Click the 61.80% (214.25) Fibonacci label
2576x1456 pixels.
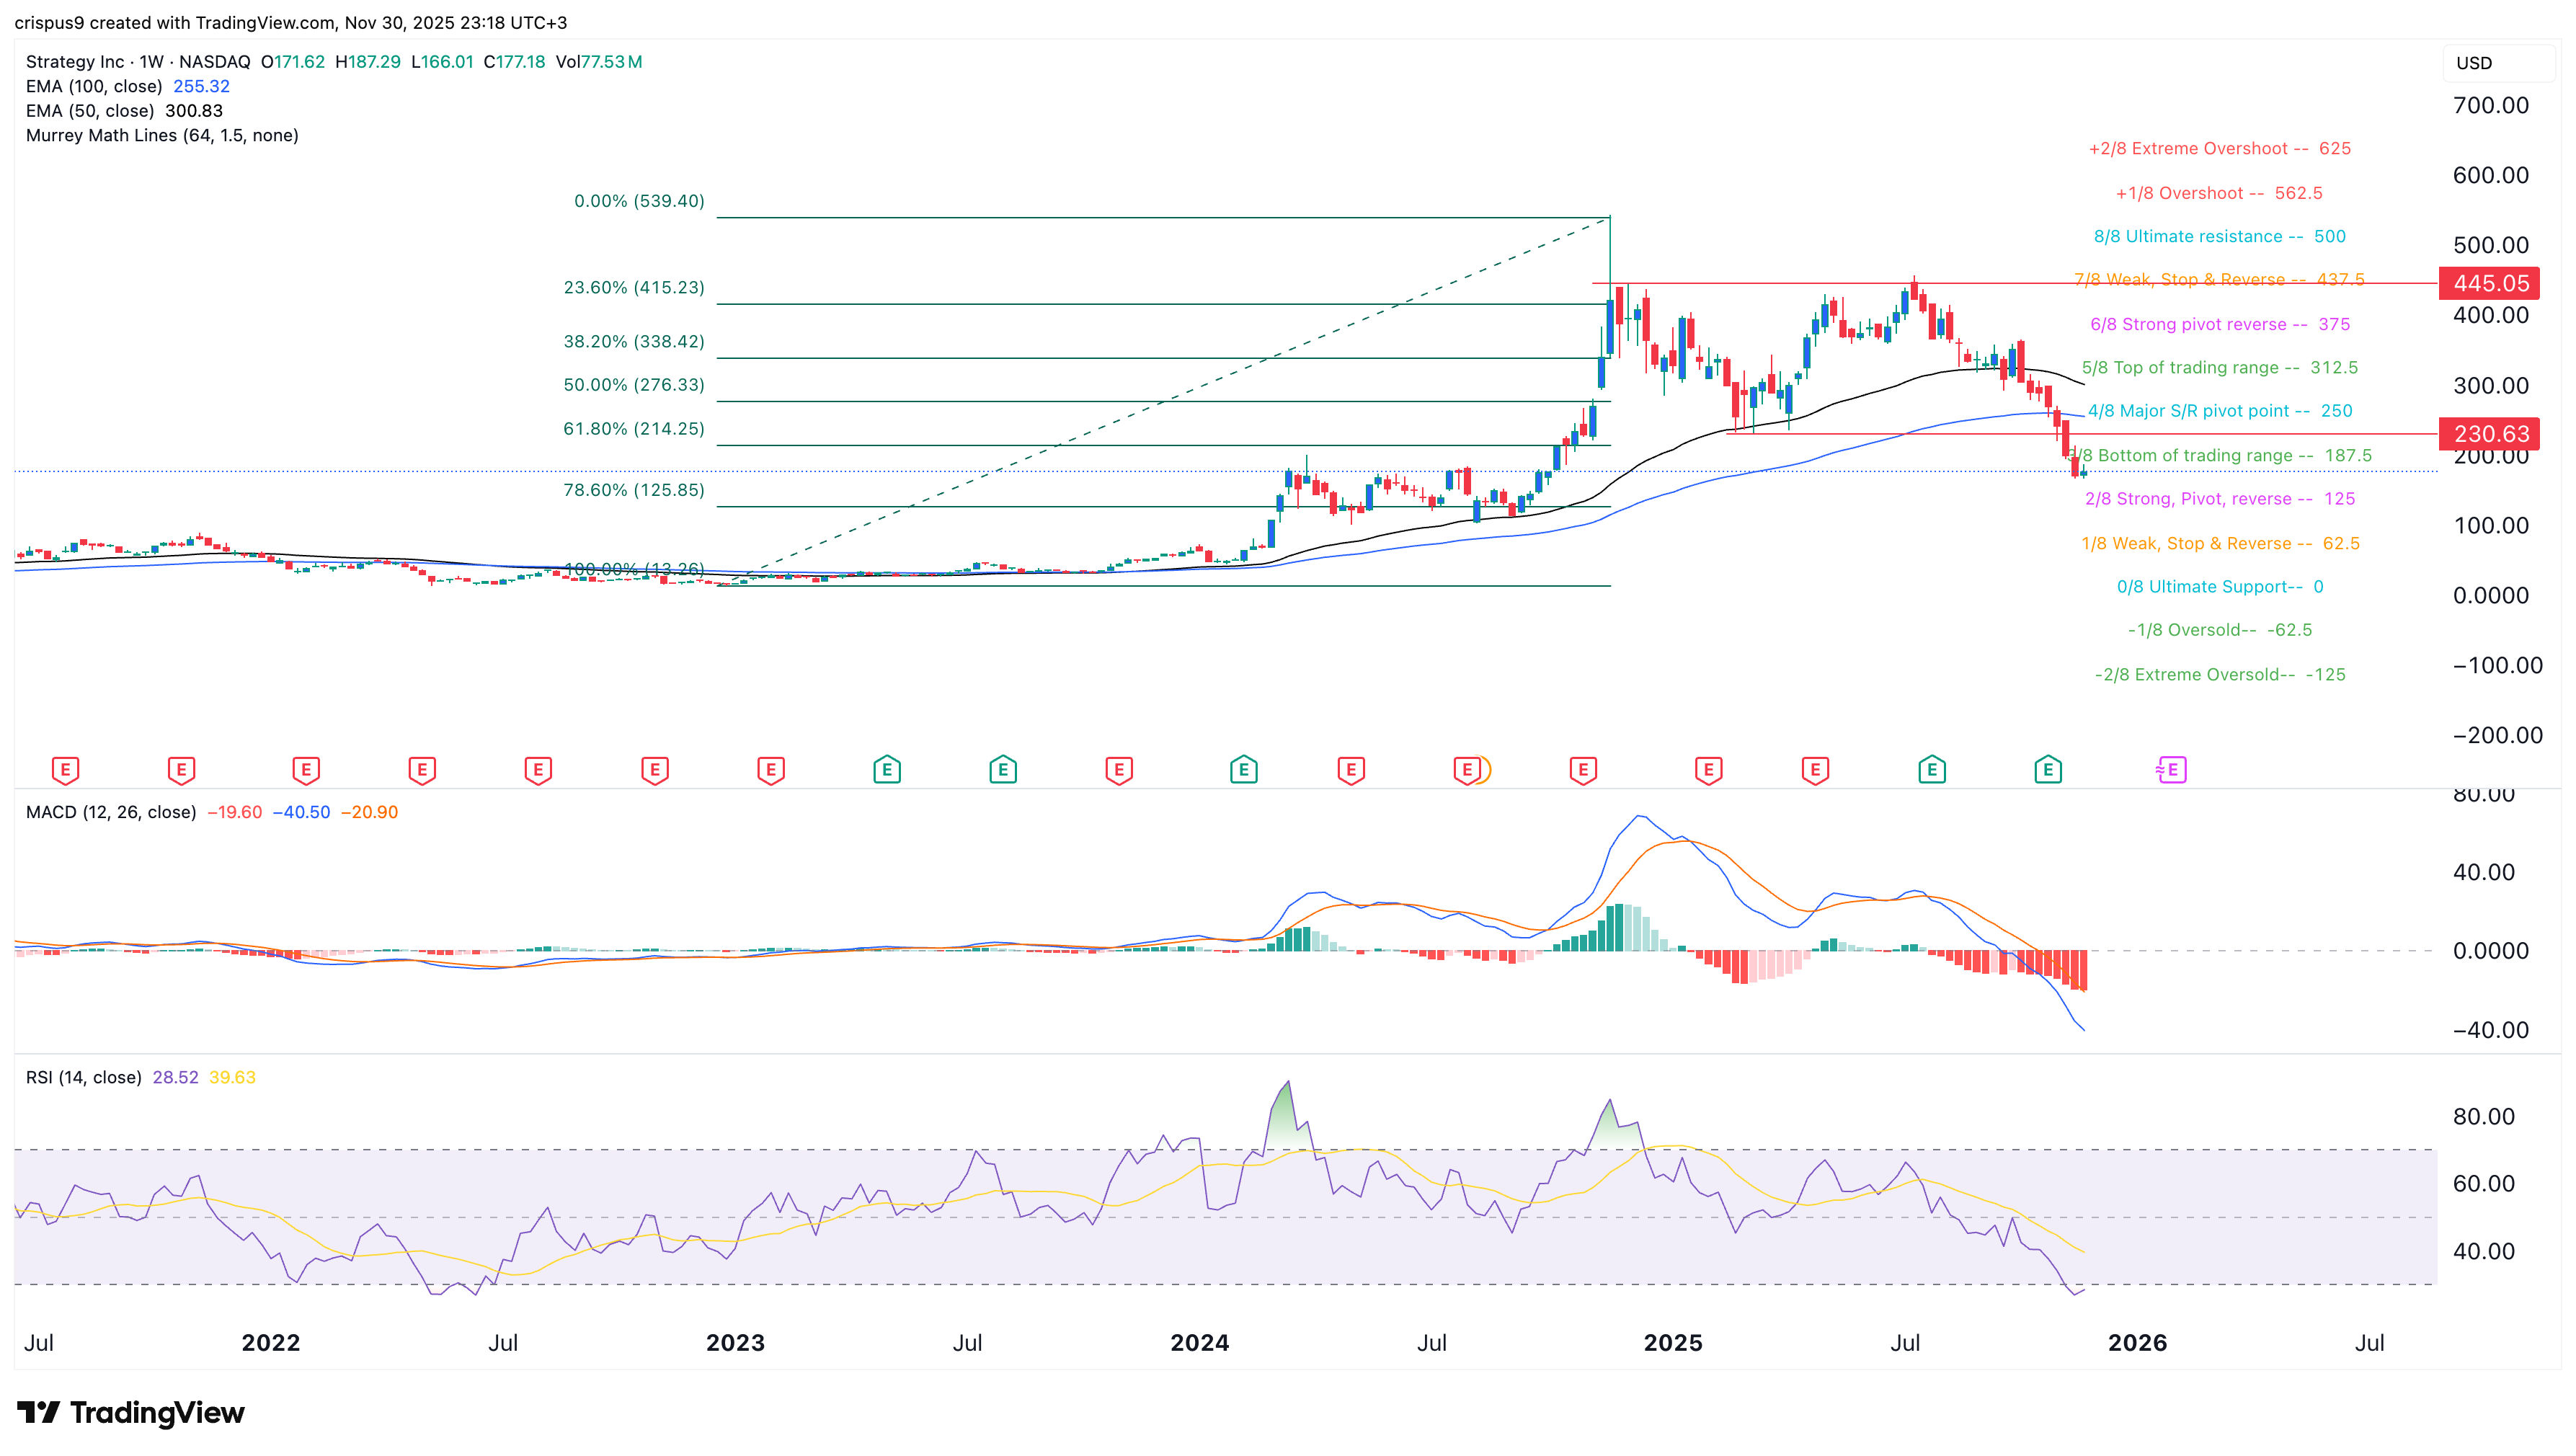[x=634, y=429]
